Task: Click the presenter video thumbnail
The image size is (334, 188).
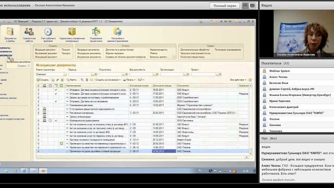Action: pyautogui.click(x=304, y=33)
